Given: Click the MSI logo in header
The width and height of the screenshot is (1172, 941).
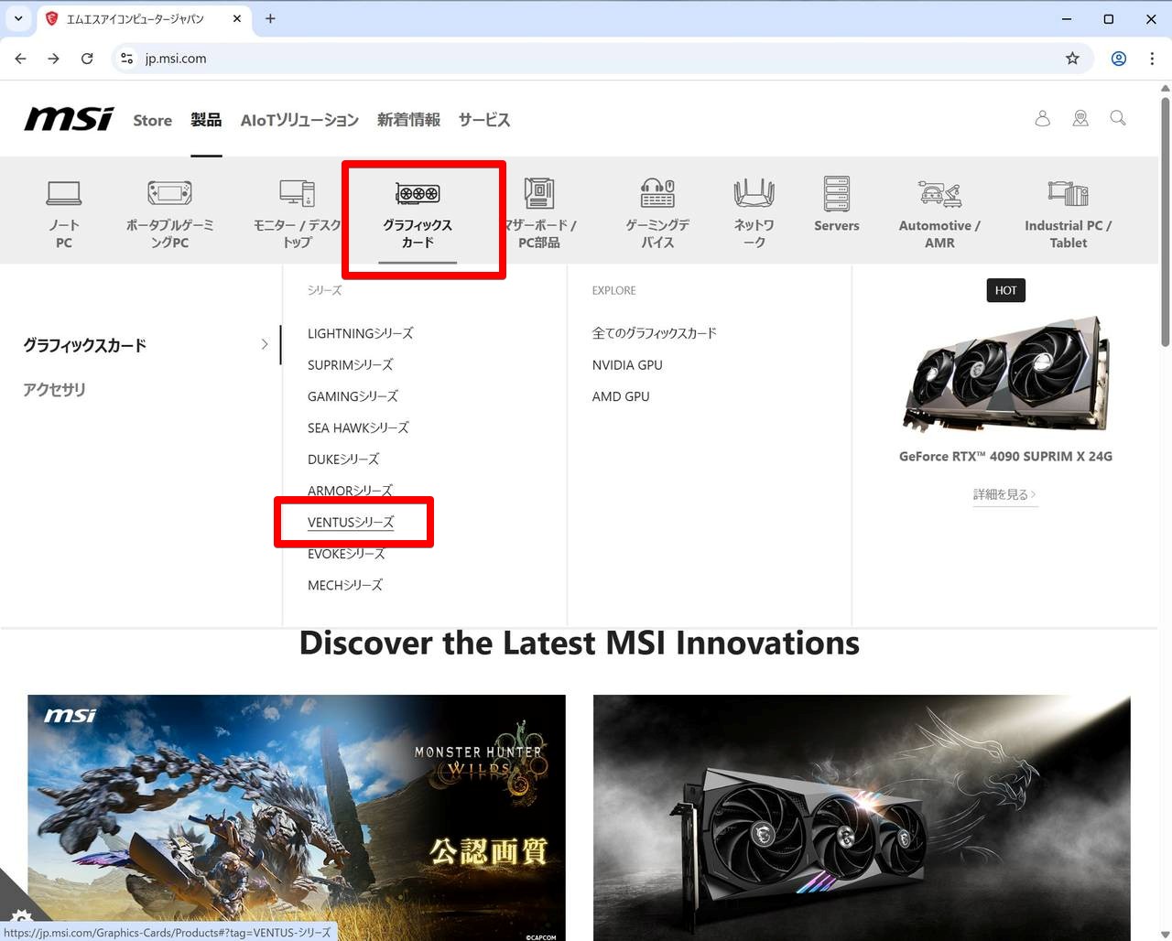Looking at the screenshot, I should 69,119.
